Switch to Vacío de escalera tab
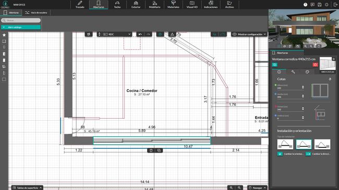The height and width of the screenshot is (190, 339). [36, 12]
